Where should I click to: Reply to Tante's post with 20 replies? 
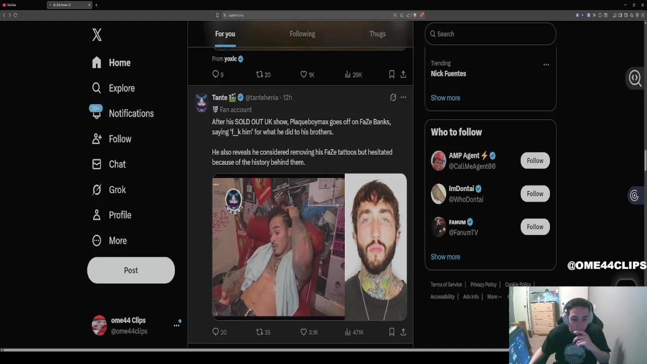[x=219, y=332]
